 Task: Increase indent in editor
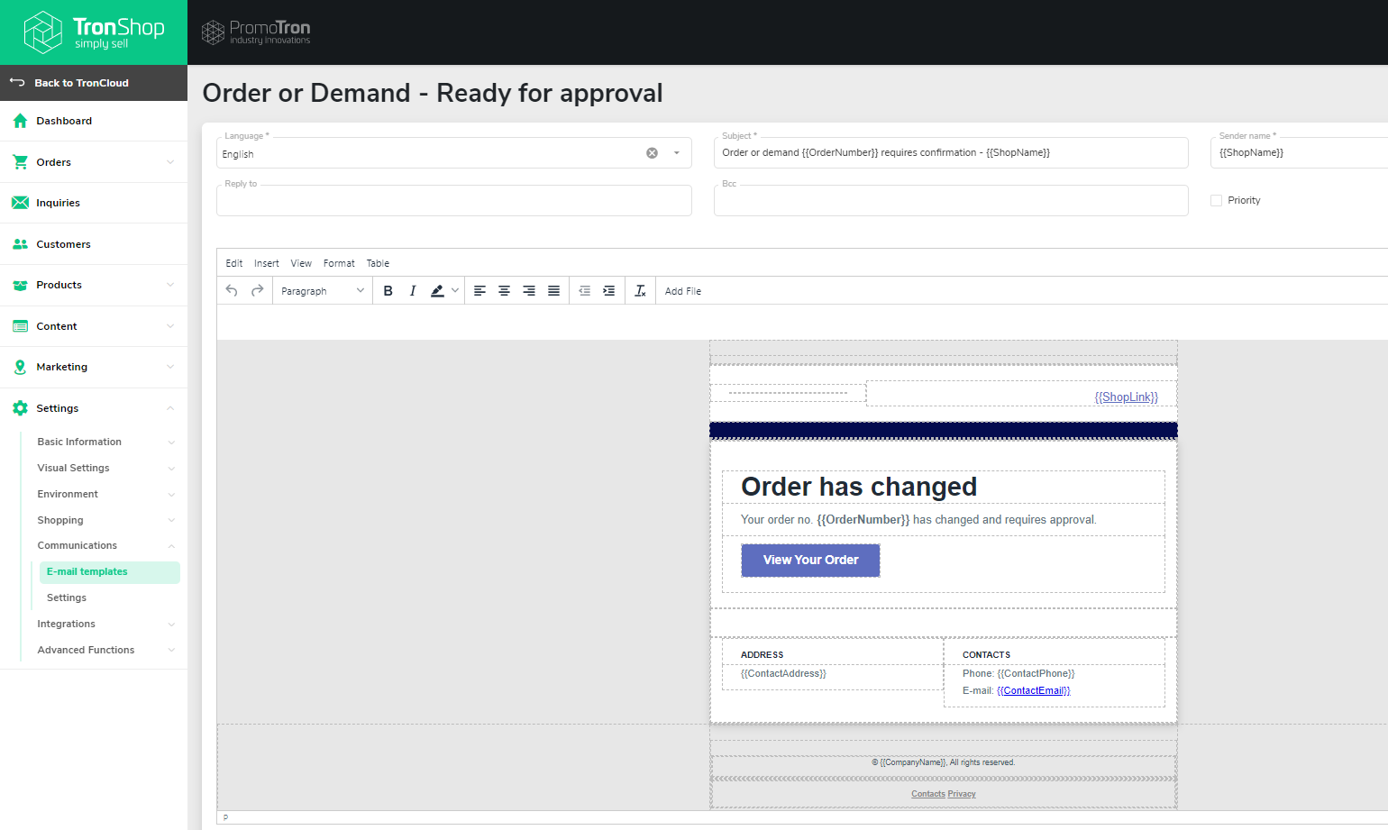[609, 290]
